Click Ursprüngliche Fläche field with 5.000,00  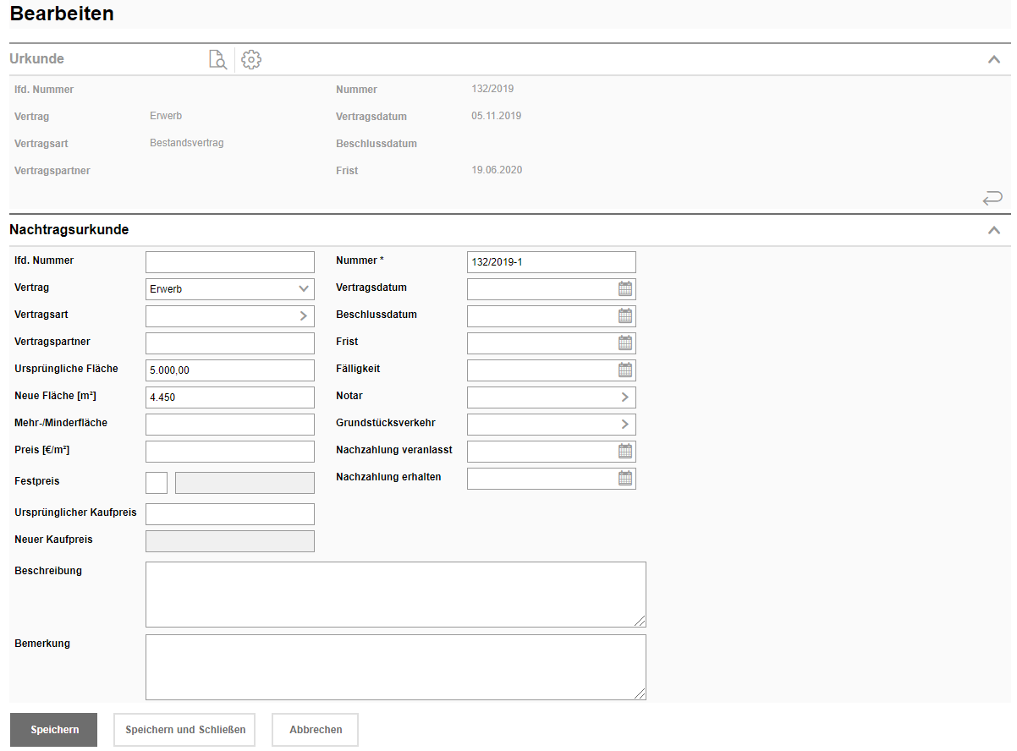(x=230, y=370)
